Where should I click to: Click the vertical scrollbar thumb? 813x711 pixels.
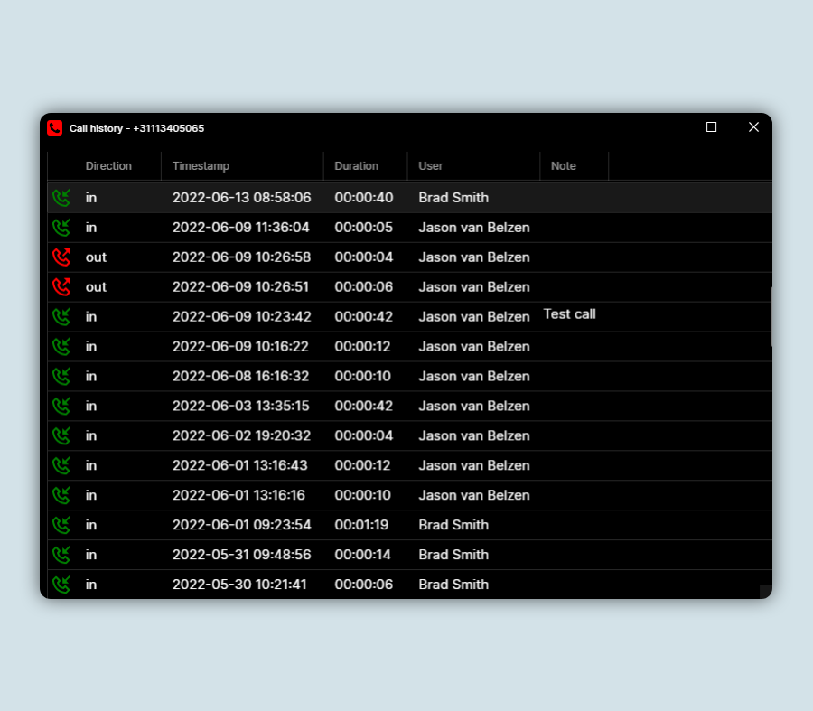pyautogui.click(x=770, y=316)
